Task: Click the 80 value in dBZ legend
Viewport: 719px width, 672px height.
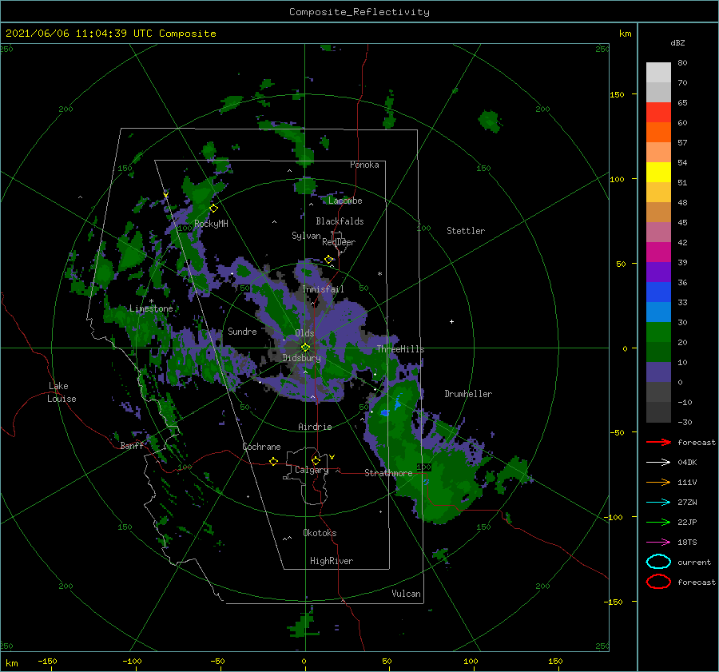Action: click(x=682, y=63)
